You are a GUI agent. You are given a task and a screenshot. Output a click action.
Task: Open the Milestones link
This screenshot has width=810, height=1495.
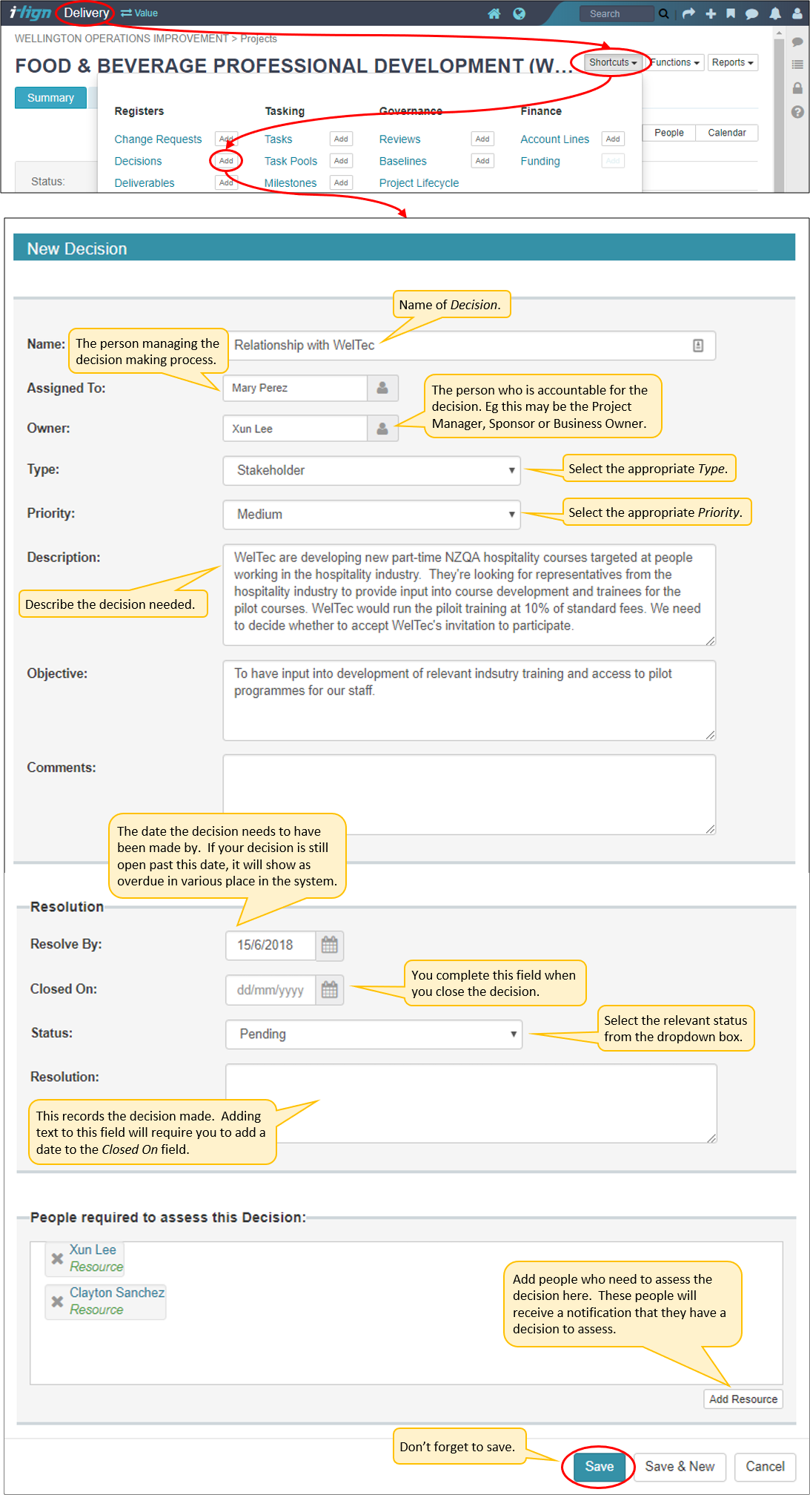click(x=291, y=183)
